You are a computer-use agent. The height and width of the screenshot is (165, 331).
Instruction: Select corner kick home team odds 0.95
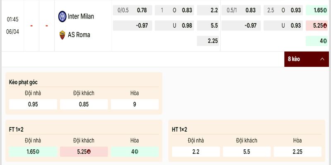[x=33, y=104]
